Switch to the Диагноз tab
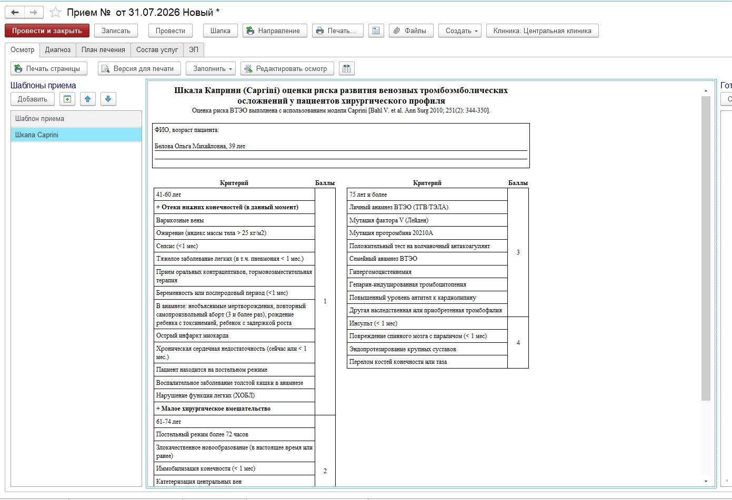The image size is (732, 500). [x=58, y=49]
